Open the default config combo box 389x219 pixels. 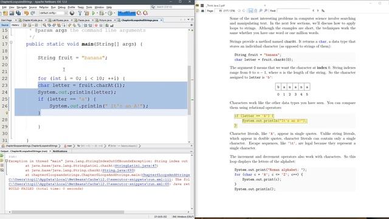click(53, 13)
